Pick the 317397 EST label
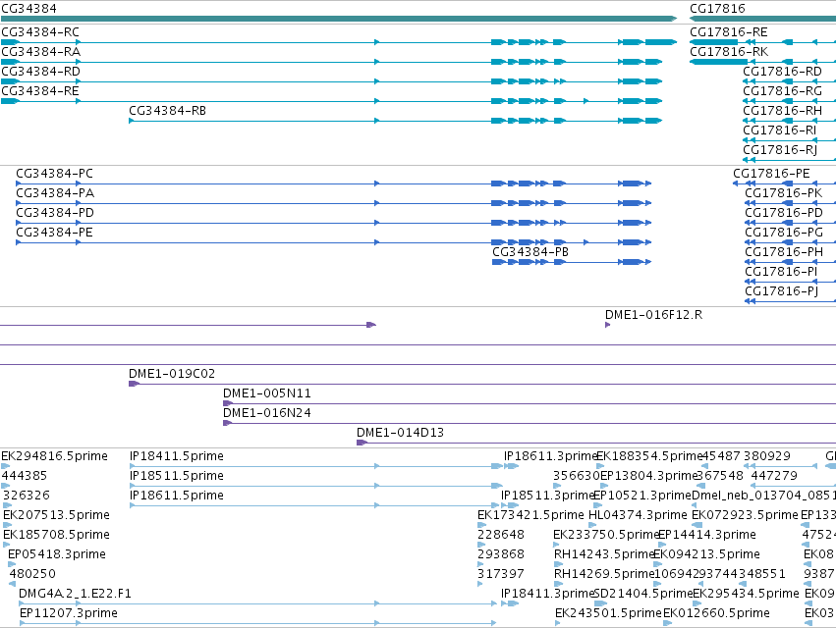 pyautogui.click(x=501, y=574)
